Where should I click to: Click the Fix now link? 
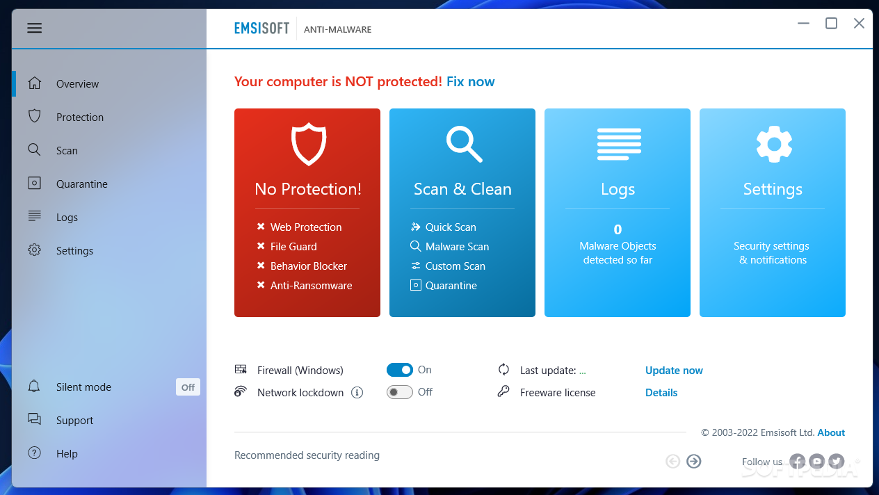tap(471, 81)
